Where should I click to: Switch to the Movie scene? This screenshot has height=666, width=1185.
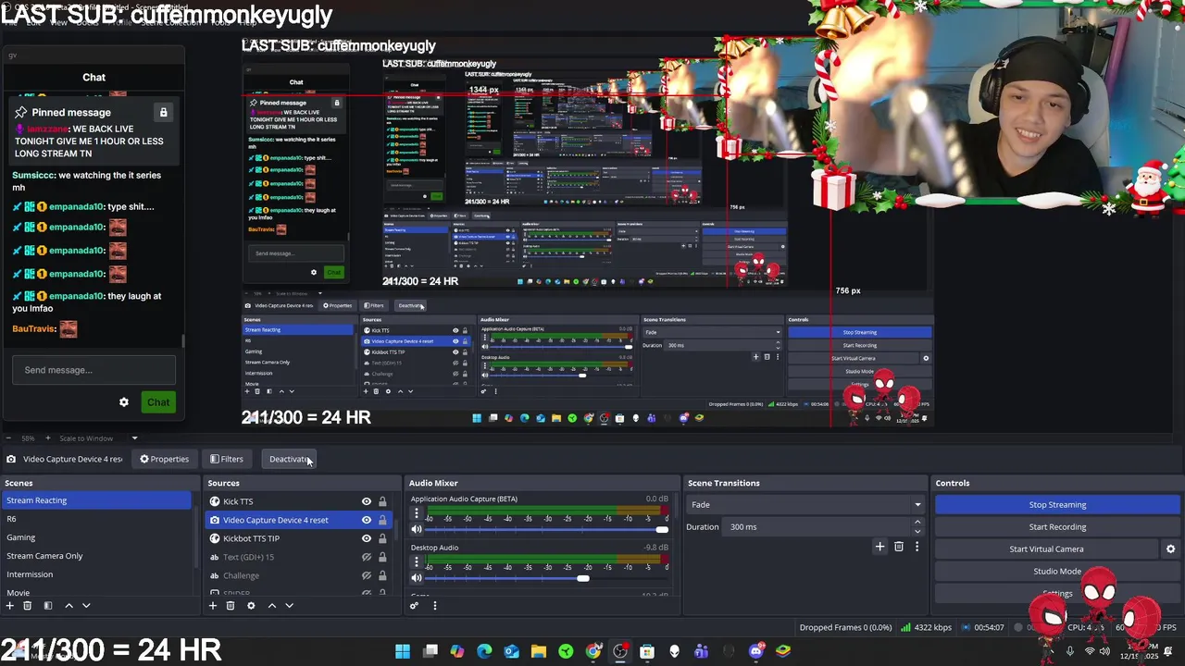(96, 592)
